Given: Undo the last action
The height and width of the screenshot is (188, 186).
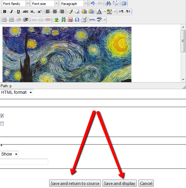Looking at the screenshot, I should click(93, 3).
